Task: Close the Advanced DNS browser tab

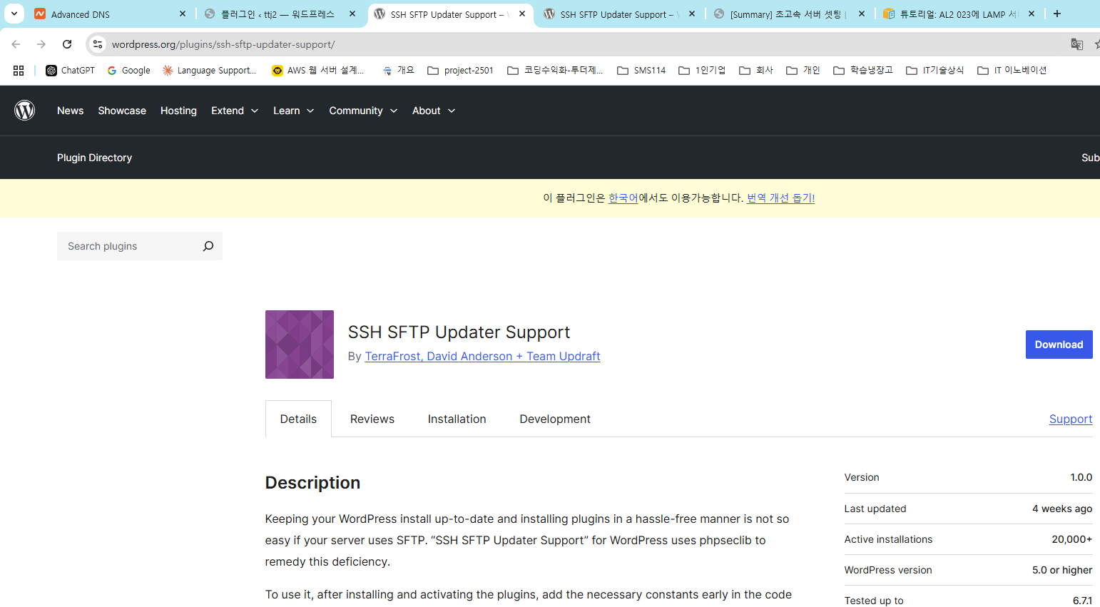Action: pos(183,14)
